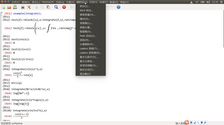Open the 帮助(H) menu
This screenshot has height=125, width=224.
coord(124,2)
